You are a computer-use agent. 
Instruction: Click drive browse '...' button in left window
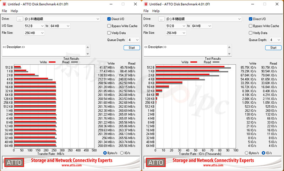tap(20, 19)
